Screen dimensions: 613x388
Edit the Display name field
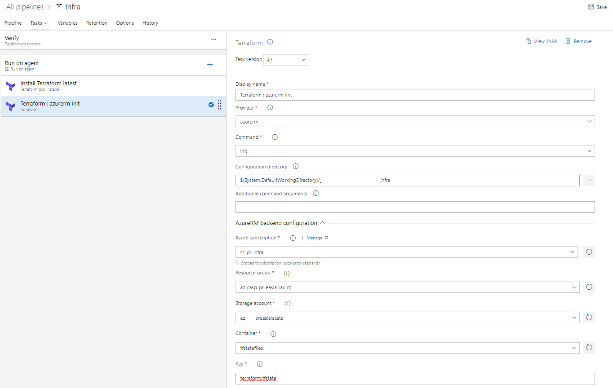point(415,95)
